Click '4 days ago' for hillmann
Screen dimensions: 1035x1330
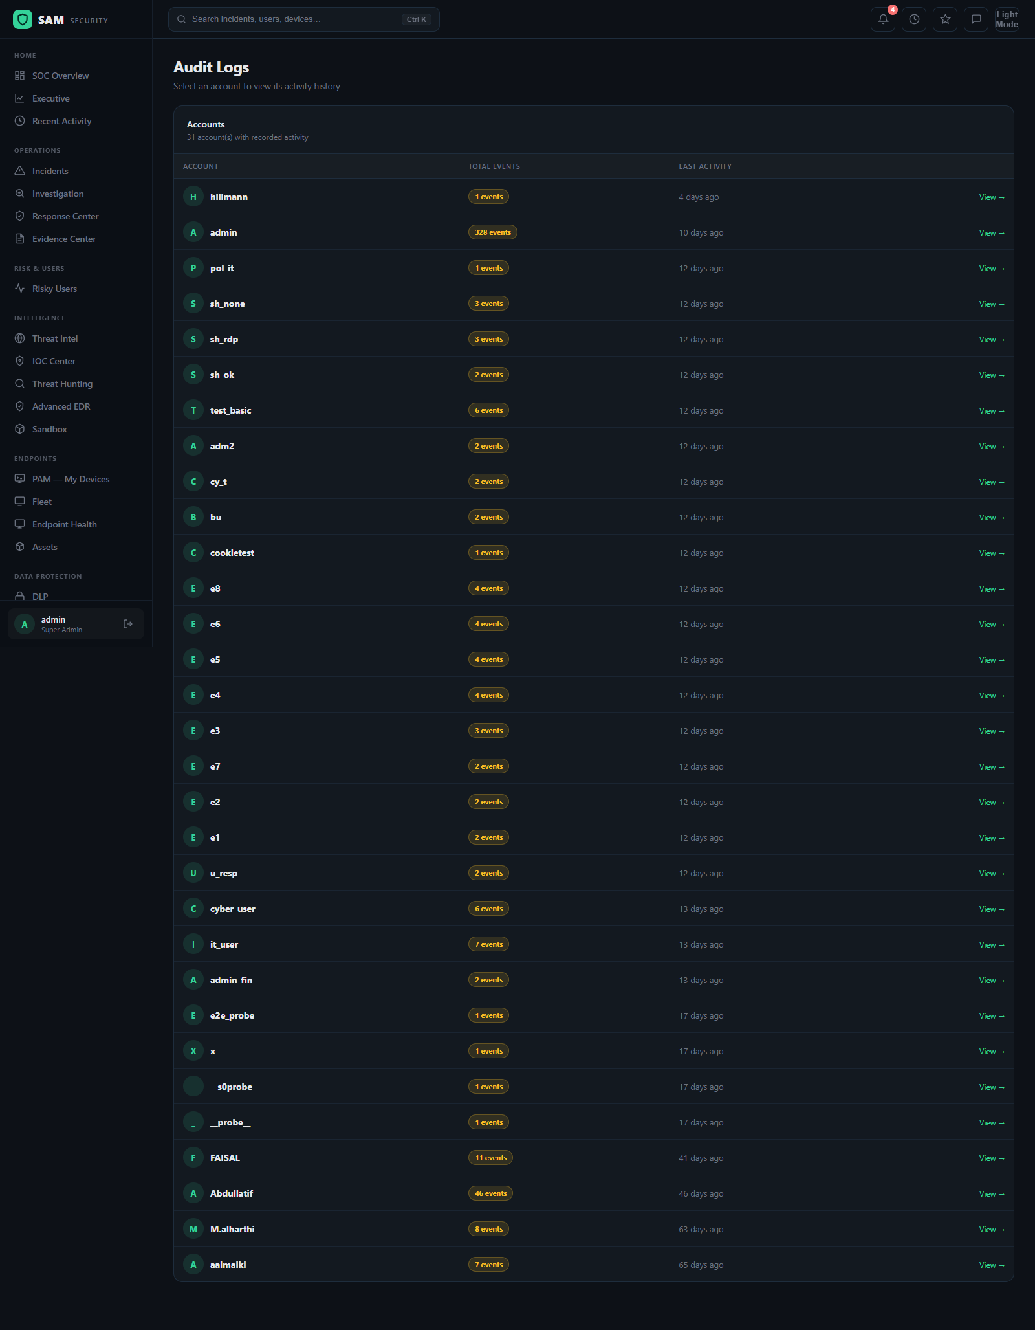(x=699, y=197)
